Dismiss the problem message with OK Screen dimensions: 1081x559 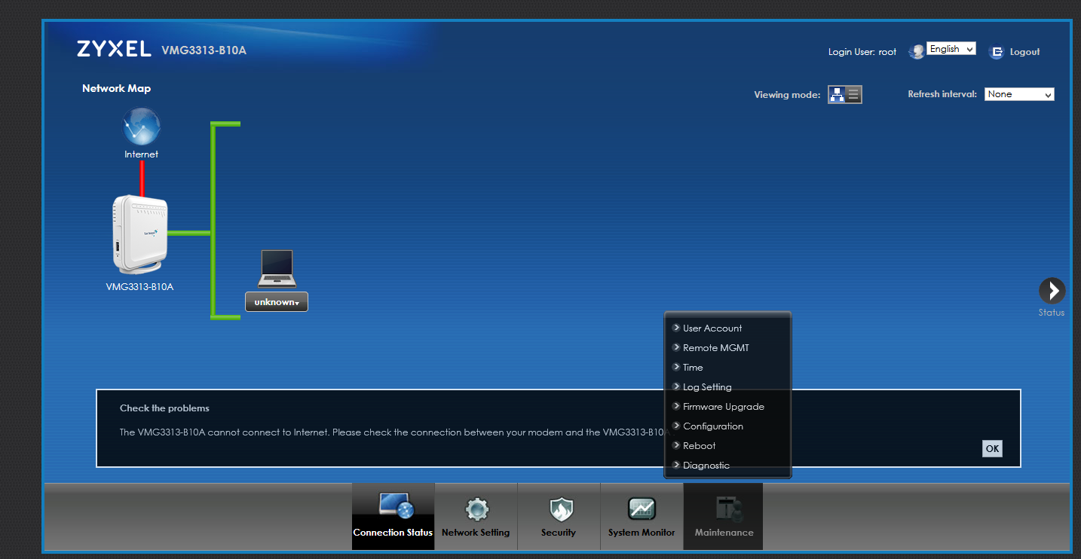[993, 448]
